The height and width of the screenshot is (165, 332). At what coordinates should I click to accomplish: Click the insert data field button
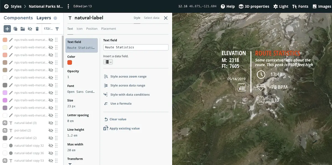tap(108, 62)
